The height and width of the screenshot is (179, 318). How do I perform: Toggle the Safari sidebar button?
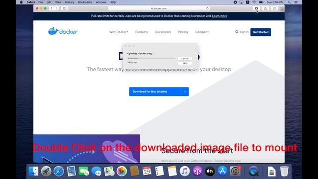(x=65, y=8)
